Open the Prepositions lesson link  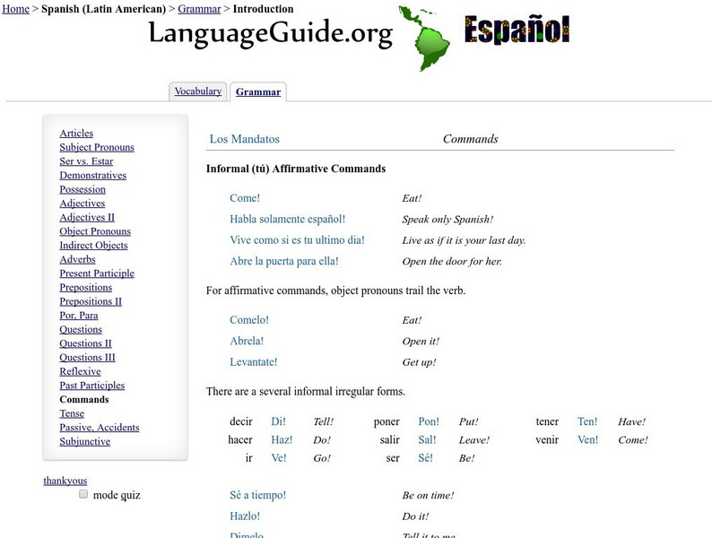pos(85,288)
